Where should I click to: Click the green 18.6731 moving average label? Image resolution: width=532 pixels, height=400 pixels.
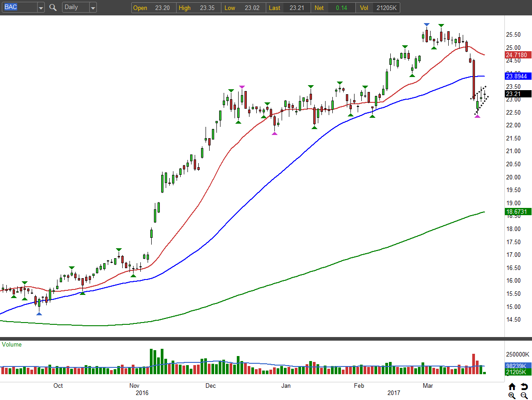(518, 212)
